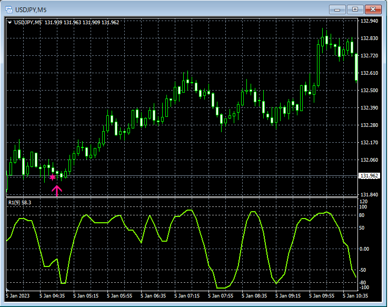The image size is (388, 307).
Task: Click the 132.500 price scale value
Action: coord(369,91)
